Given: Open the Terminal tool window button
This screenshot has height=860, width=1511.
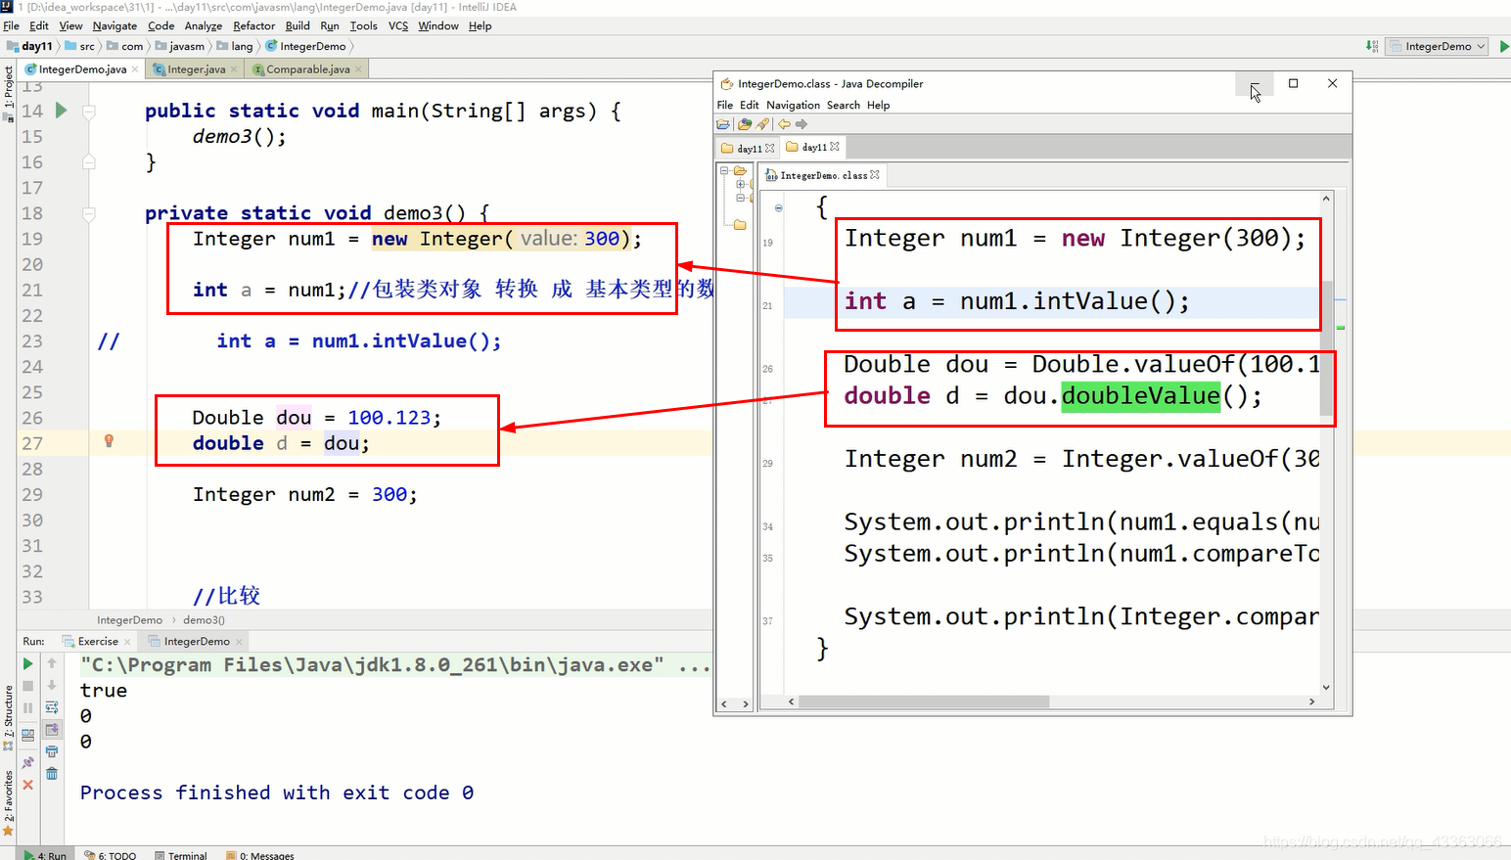Looking at the screenshot, I should click(181, 855).
